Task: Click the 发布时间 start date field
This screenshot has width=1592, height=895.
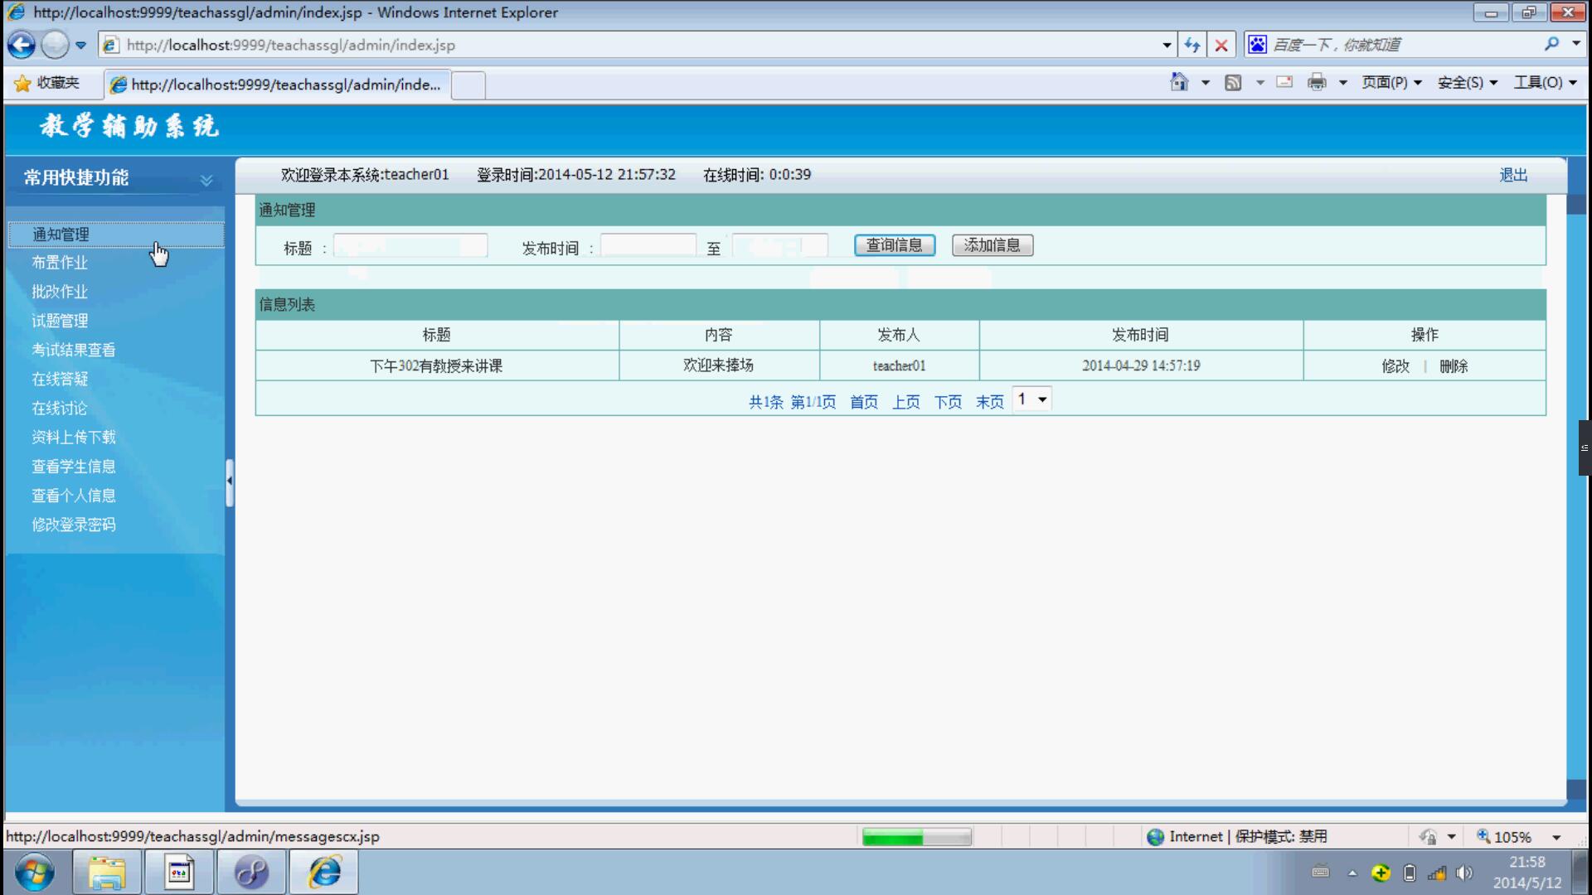Action: (648, 245)
